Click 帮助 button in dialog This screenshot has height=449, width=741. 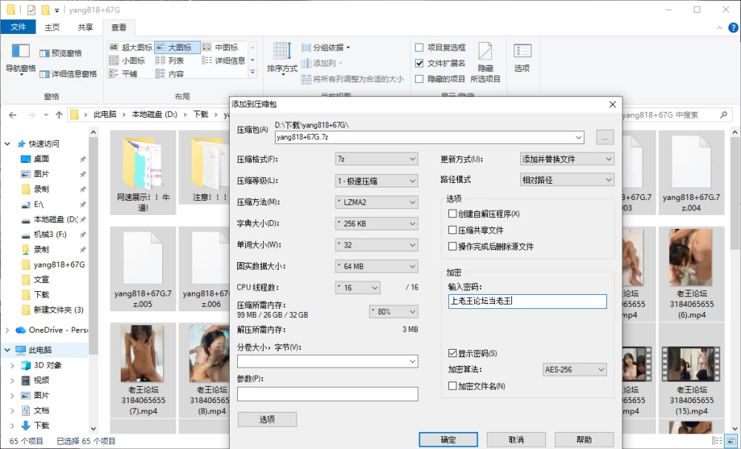(584, 439)
